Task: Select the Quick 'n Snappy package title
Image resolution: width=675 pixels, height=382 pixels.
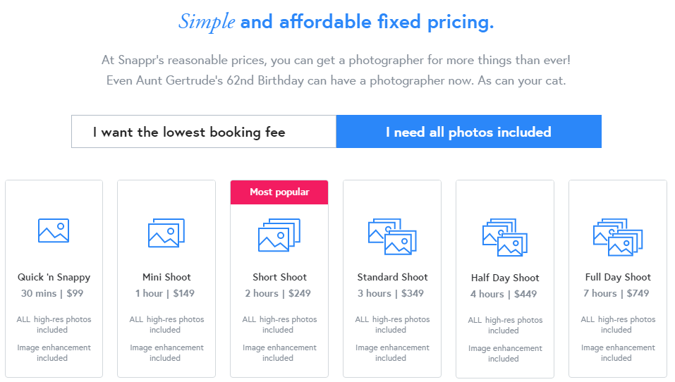Action: pos(54,278)
